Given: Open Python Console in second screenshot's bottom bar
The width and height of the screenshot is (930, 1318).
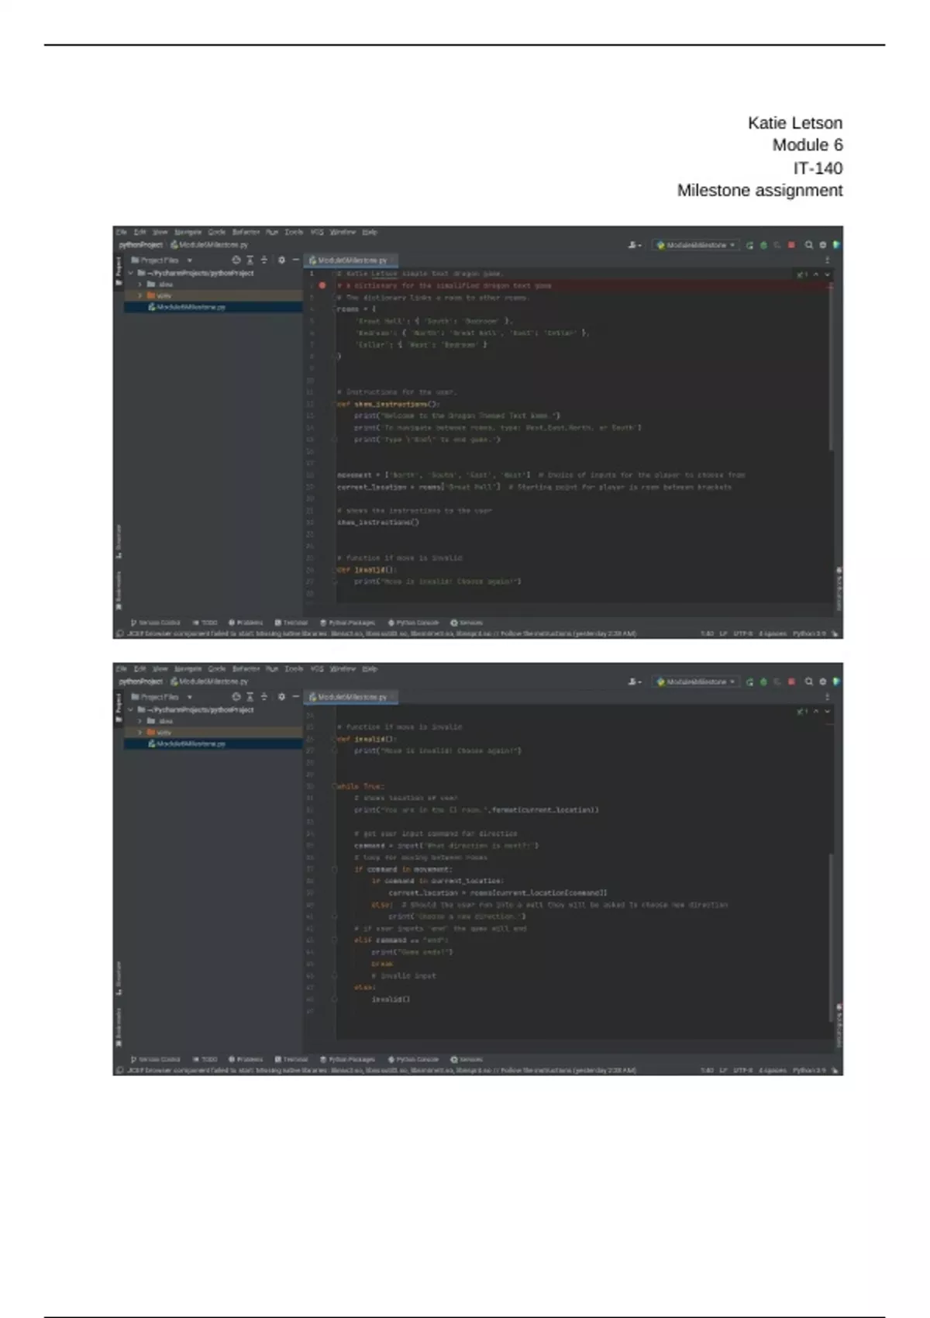Looking at the screenshot, I should pos(413,1059).
